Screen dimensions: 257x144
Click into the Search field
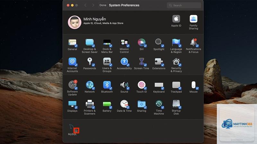coord(184,5)
